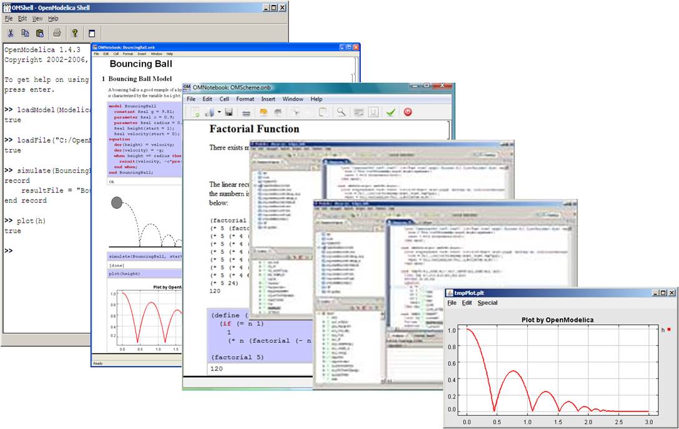Open the file-open dropdown arrow in OMNotebook toolbar

point(220,112)
